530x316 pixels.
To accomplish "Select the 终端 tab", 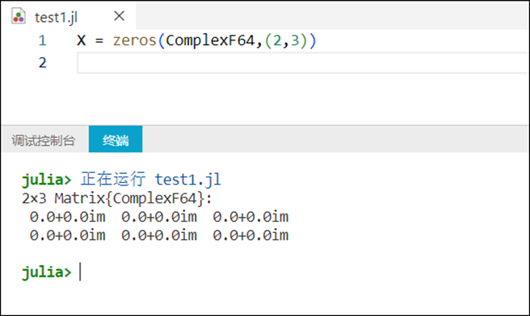I will coord(116,139).
